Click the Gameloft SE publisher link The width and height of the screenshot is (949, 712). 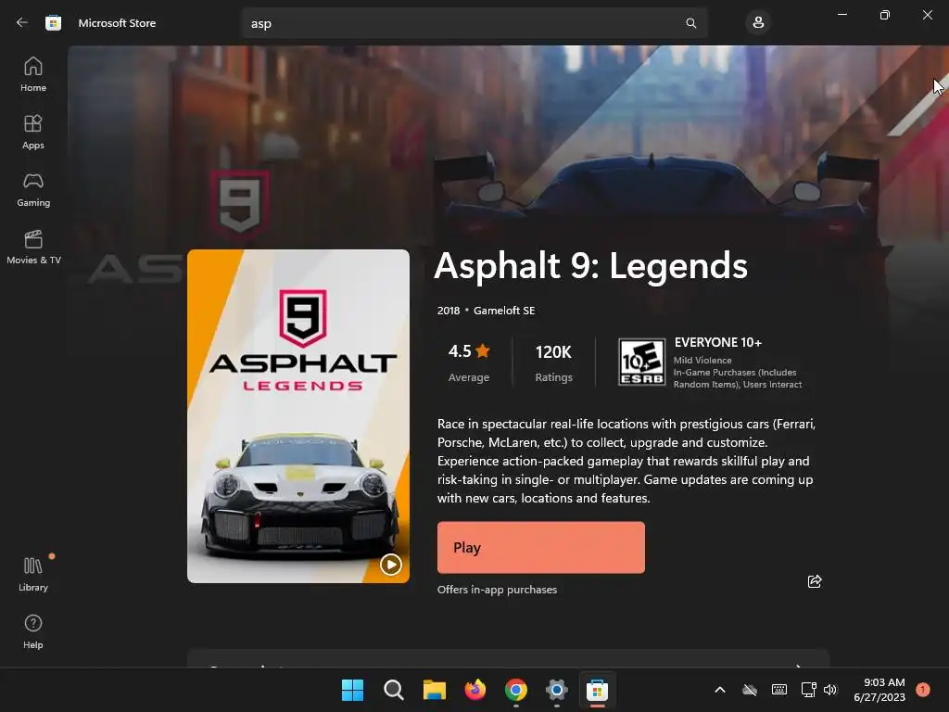(x=504, y=311)
